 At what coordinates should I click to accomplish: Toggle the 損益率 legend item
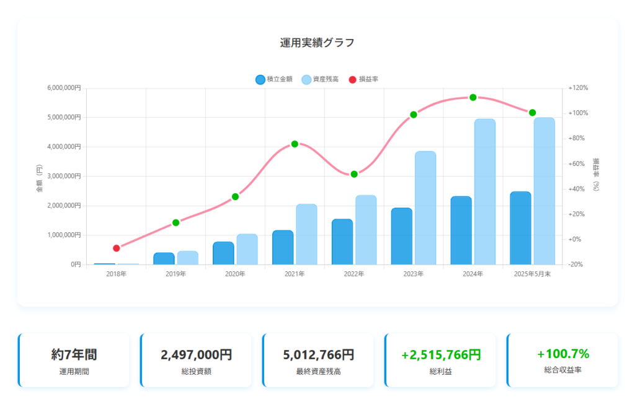[x=363, y=79]
